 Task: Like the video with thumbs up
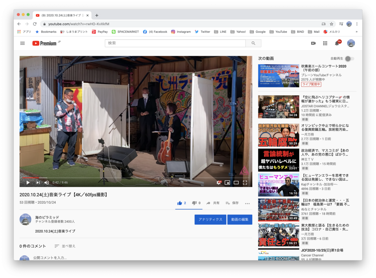pos(180,203)
